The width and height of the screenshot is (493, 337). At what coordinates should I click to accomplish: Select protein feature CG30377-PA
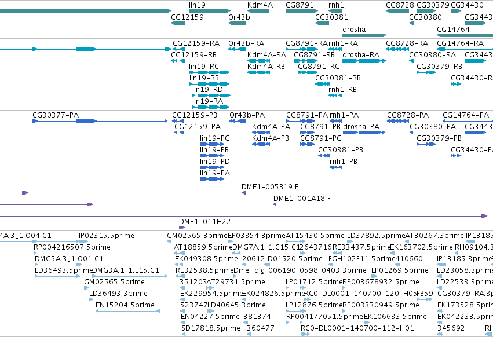[100, 121]
